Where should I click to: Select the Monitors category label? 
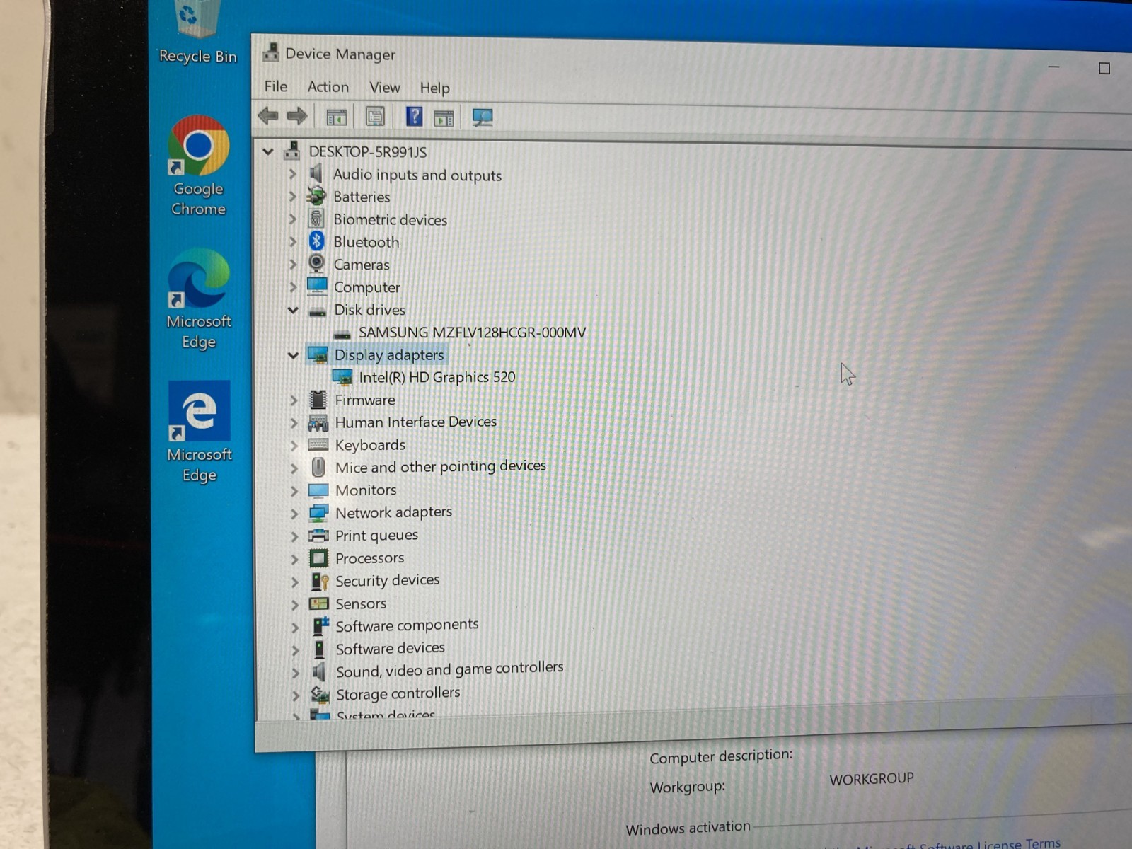pos(366,490)
